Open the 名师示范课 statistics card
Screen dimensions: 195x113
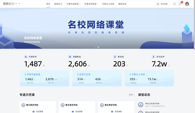[97, 78]
